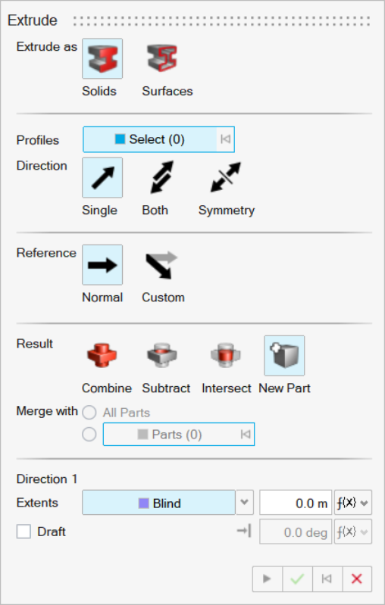This screenshot has width=385, height=605.
Task: Switch reference to Custom
Action: pos(162,265)
